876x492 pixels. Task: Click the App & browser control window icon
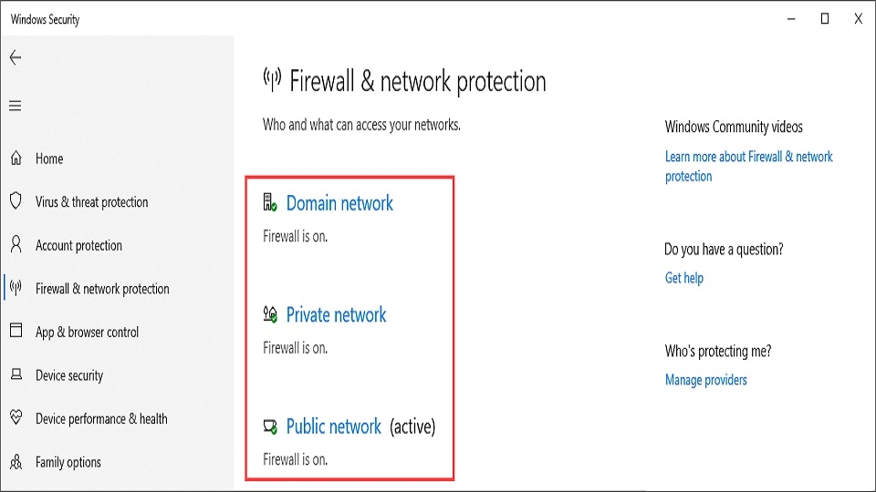[16, 331]
